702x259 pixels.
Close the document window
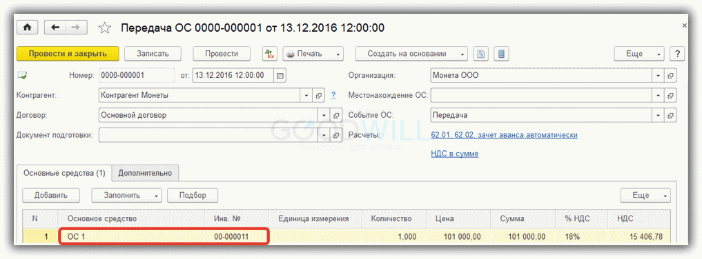[x=684, y=26]
